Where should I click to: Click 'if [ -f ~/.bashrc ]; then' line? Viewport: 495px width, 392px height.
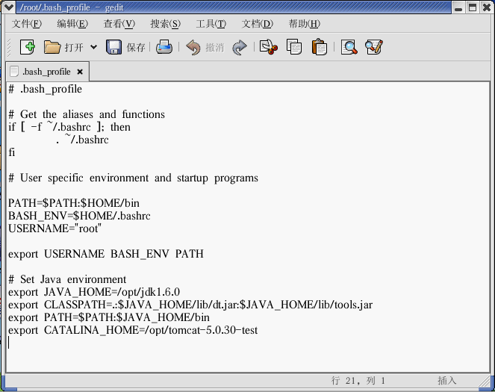click(x=69, y=127)
